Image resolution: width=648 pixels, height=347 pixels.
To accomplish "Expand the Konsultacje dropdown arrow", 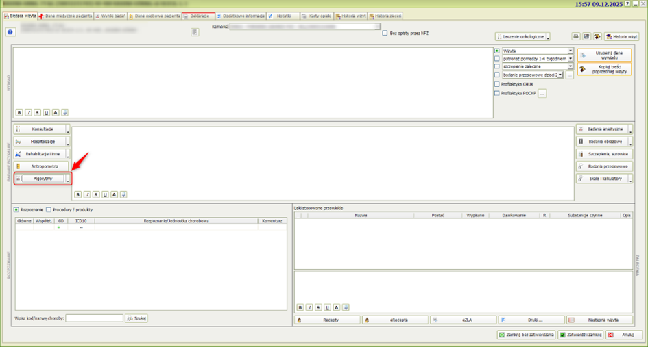I will coord(68,129).
